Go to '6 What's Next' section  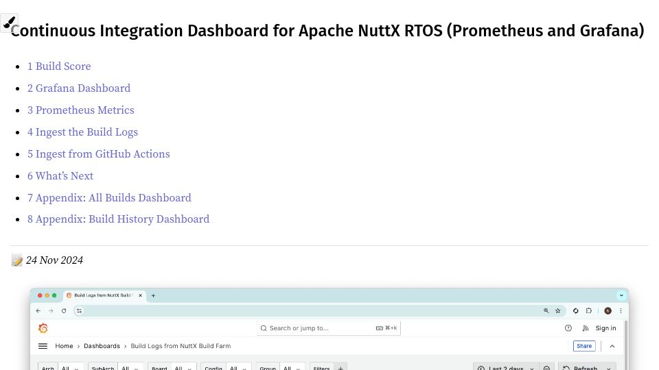[x=60, y=176]
